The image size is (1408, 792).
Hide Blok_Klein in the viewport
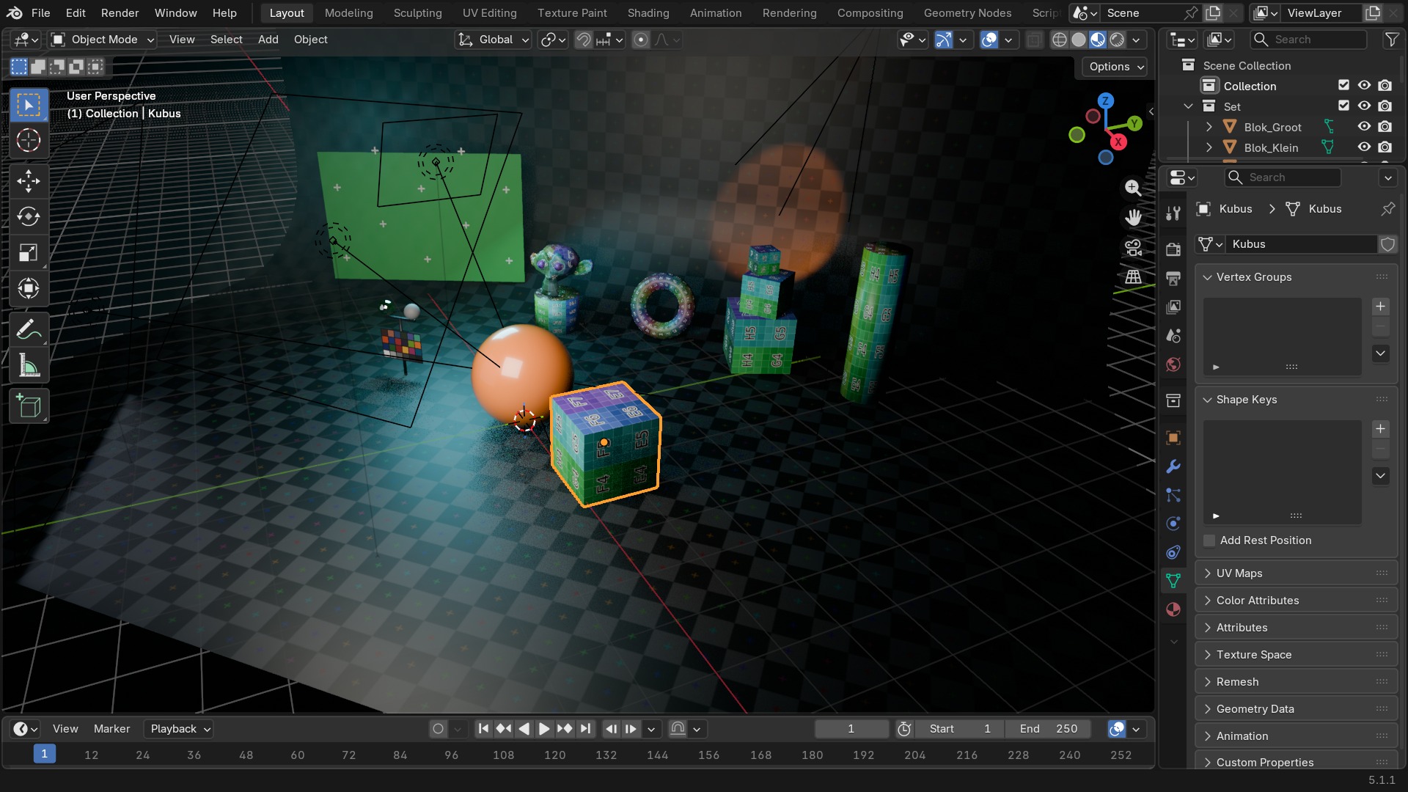1364,147
